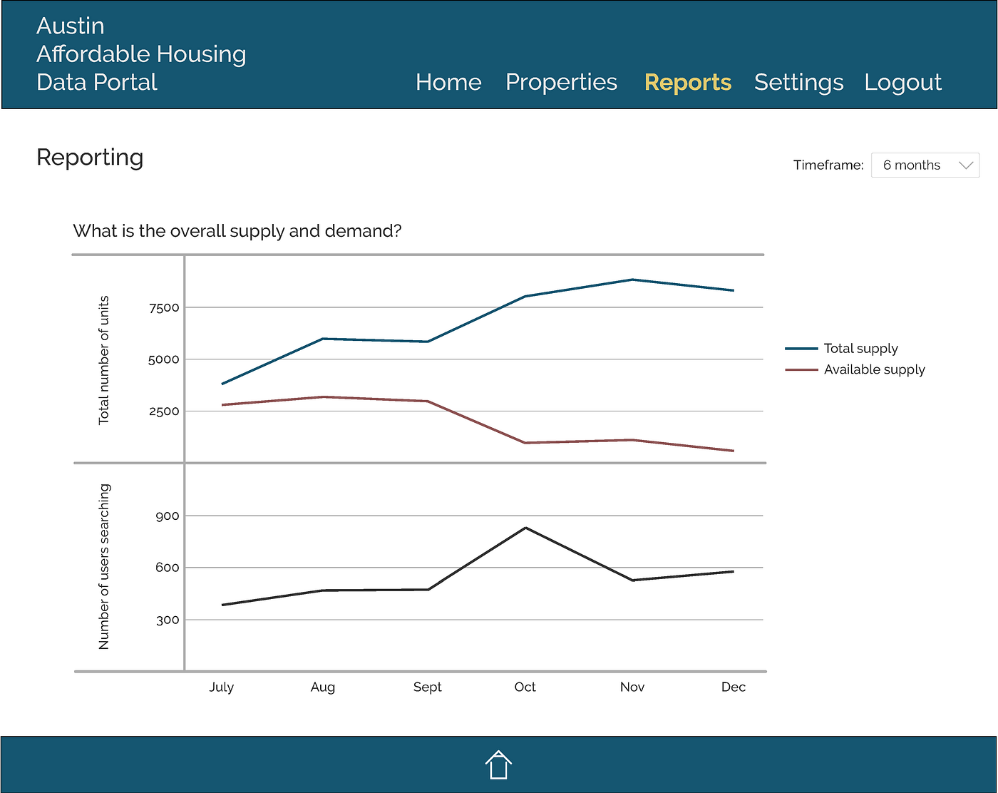Open the Home navigation item

pos(448,82)
